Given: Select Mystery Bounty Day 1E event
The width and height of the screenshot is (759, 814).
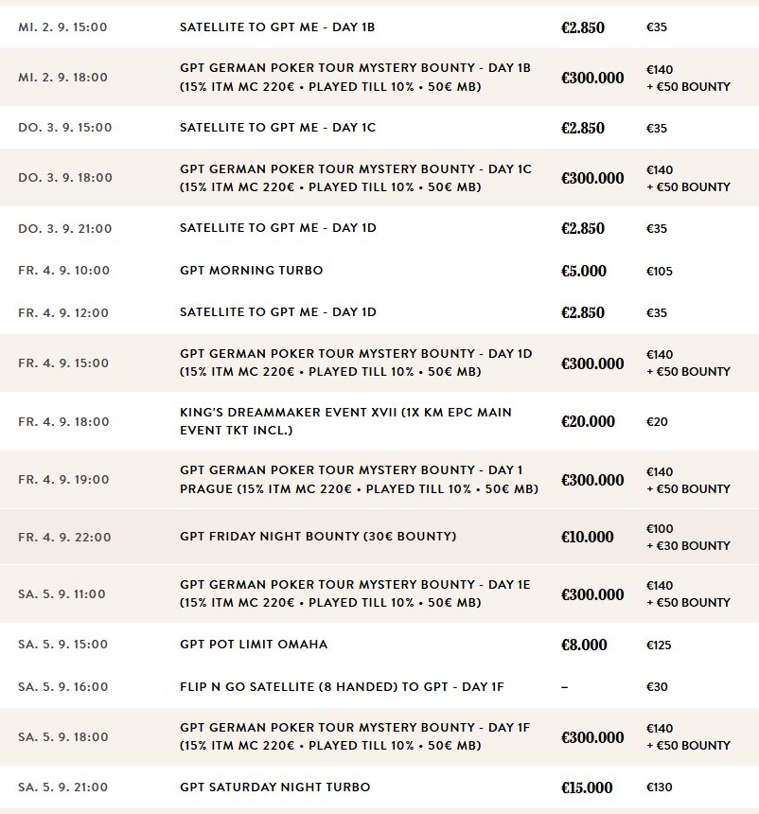Looking at the screenshot, I should click(379, 593).
